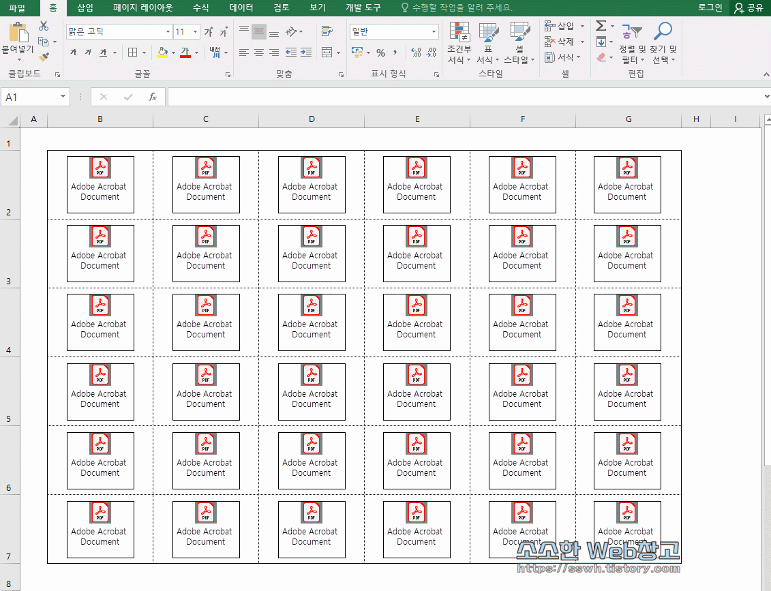771x591 pixels.
Task: Click accounting number format icon
Action: point(357,52)
